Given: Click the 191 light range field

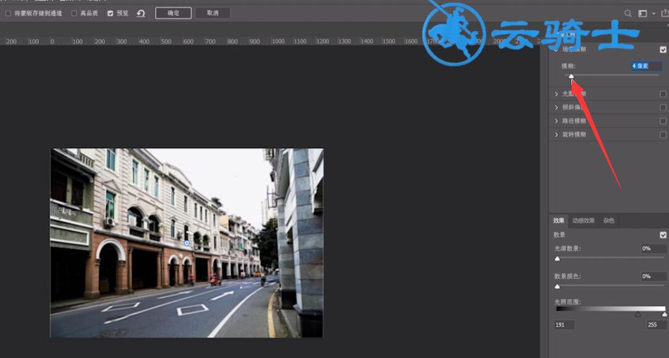Looking at the screenshot, I should pos(565,325).
